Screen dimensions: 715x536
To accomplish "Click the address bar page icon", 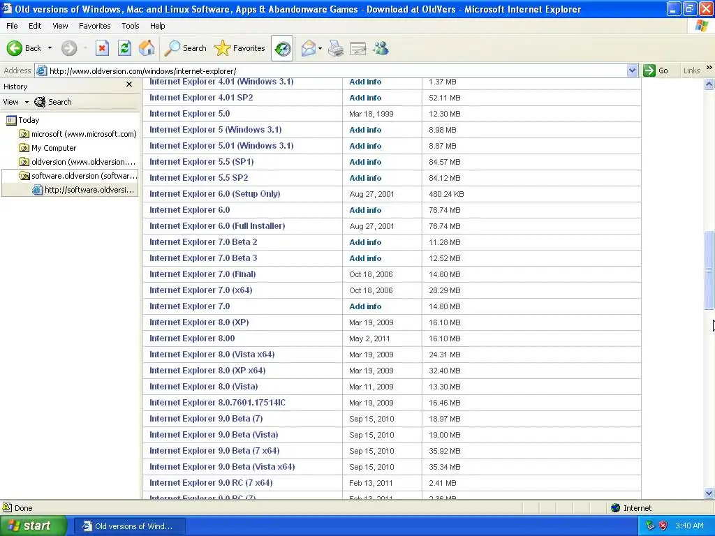I will coord(41,70).
